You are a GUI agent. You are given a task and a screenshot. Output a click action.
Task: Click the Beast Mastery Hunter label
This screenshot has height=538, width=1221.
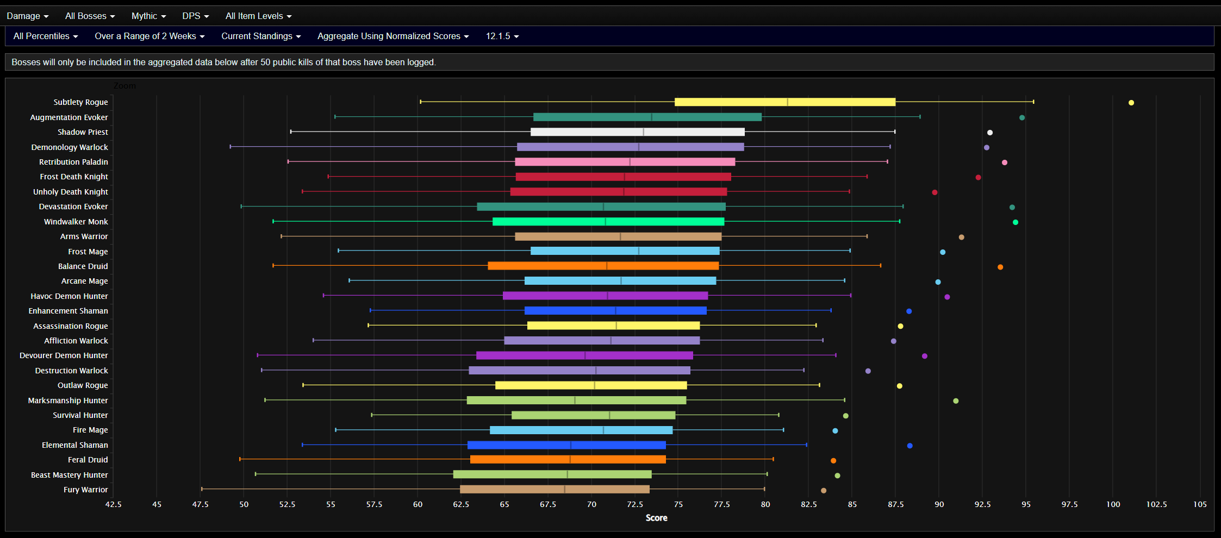[70, 475]
